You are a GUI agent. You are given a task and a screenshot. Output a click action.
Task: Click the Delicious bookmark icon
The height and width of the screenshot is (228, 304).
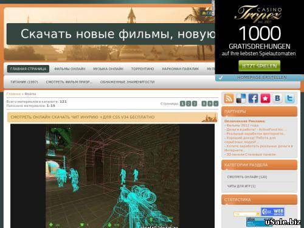[x=241, y=98]
